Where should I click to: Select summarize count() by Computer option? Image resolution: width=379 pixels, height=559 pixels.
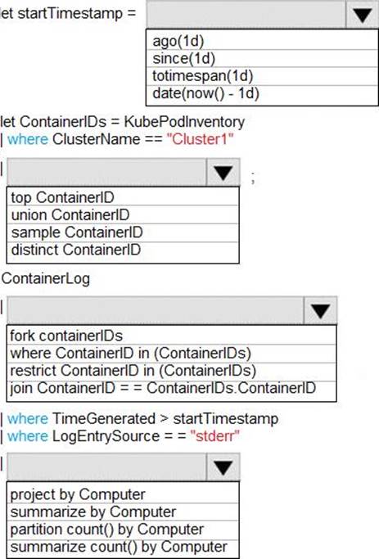tap(123, 548)
